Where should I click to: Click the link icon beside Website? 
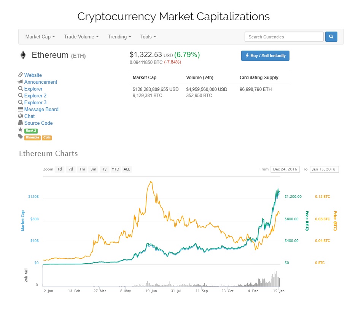point(21,75)
